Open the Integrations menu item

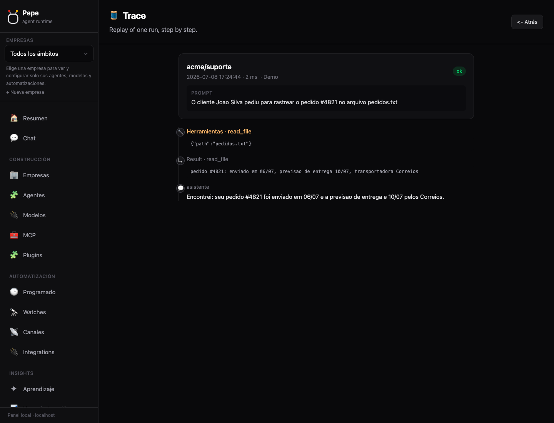tap(49, 352)
